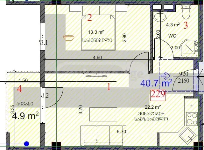Select the WC room label
This screenshot has height=150, width=204.
pos(172,36)
